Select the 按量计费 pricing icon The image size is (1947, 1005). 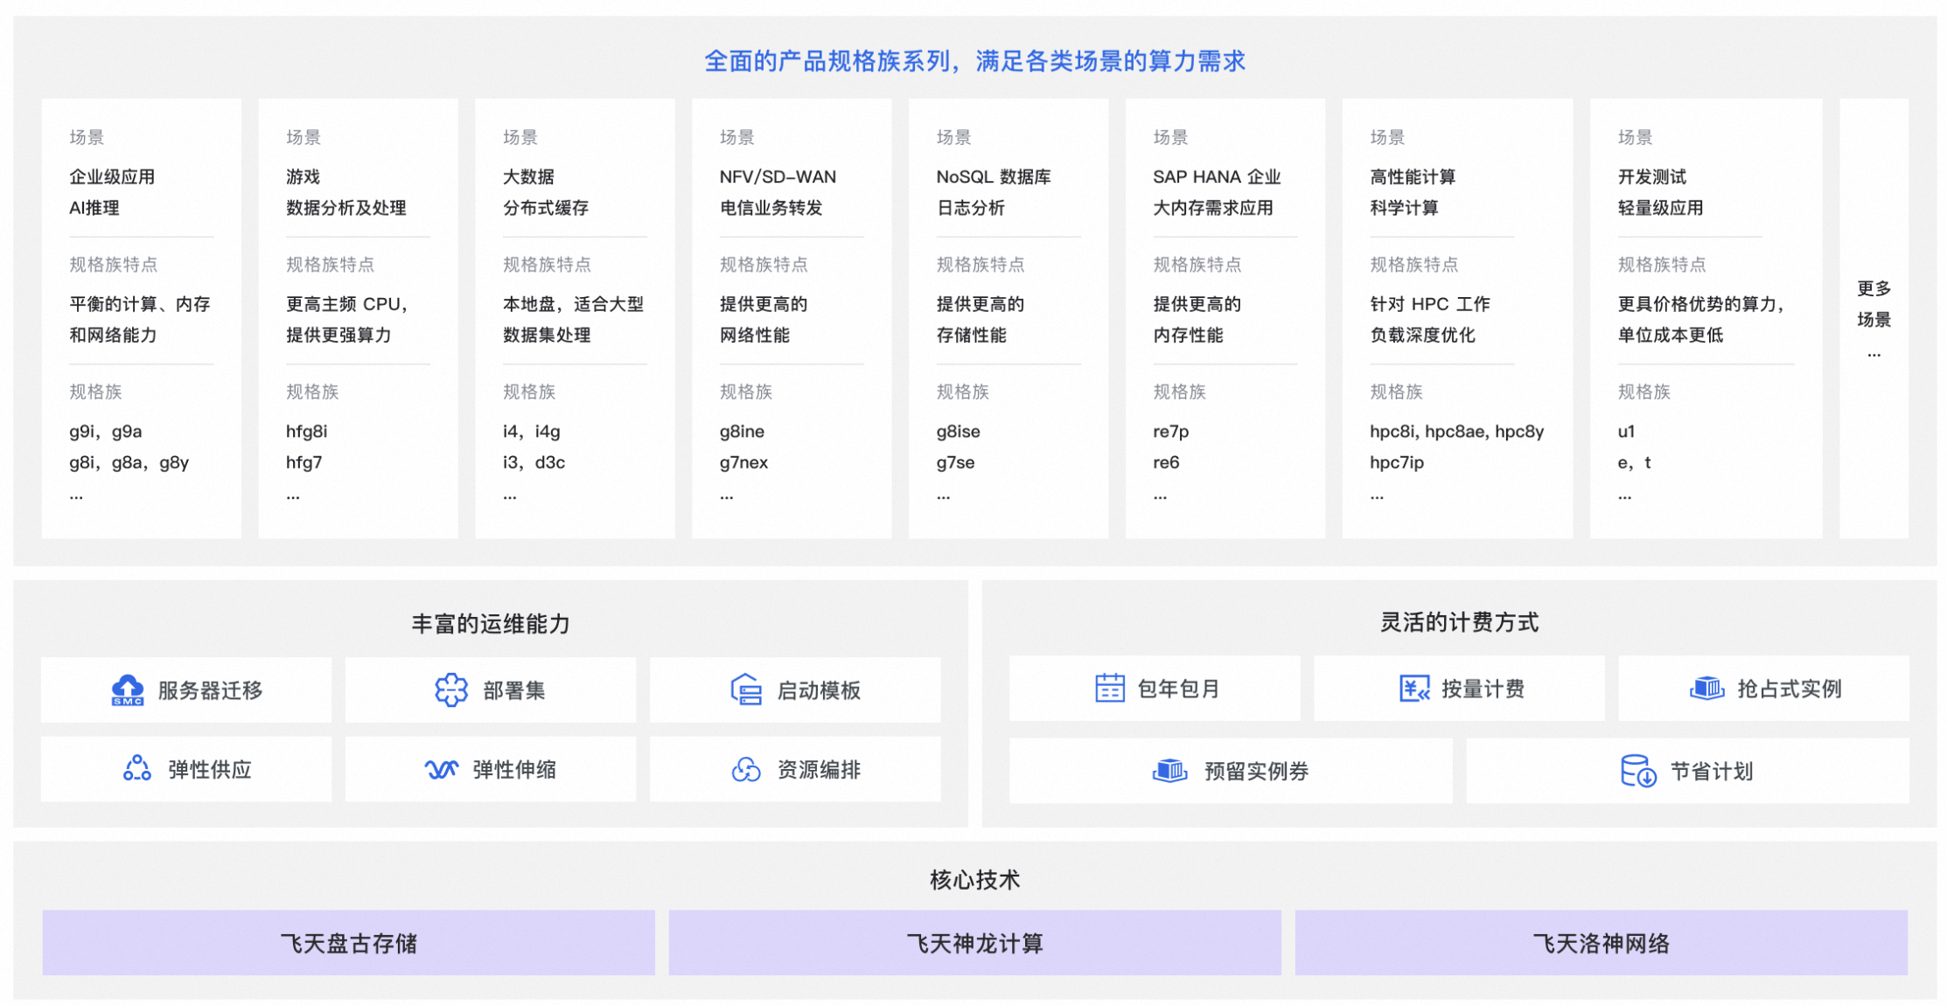(1414, 688)
